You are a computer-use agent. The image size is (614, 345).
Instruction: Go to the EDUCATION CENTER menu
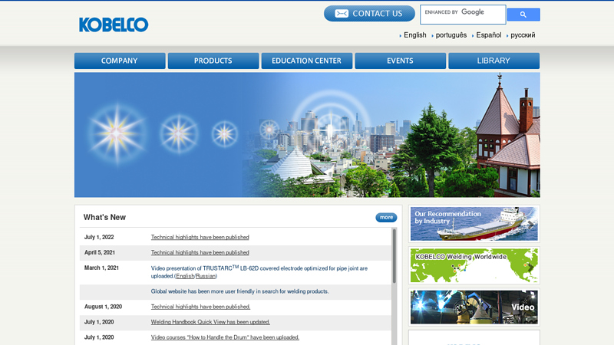(x=306, y=61)
